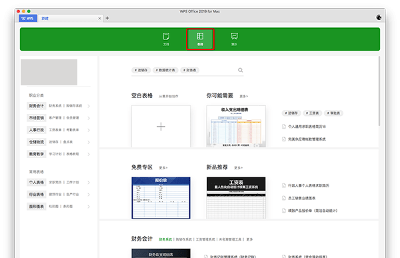400x258 pixels.
Task: Open the 财务收支明细表 template thumbnail
Action: click(161, 253)
